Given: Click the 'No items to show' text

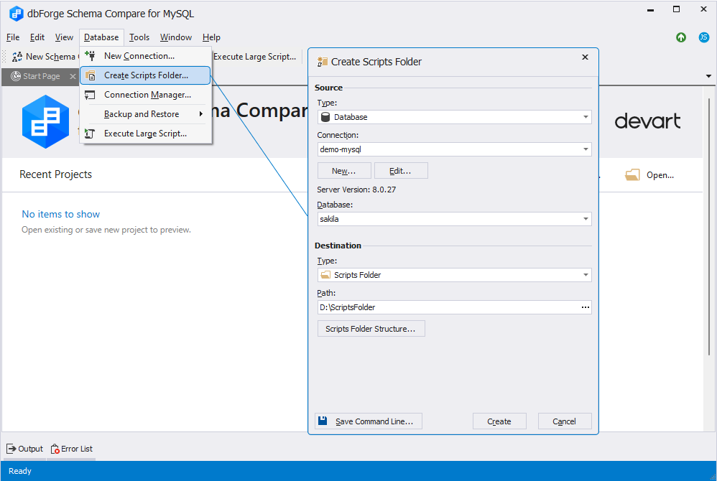Looking at the screenshot, I should [x=61, y=214].
